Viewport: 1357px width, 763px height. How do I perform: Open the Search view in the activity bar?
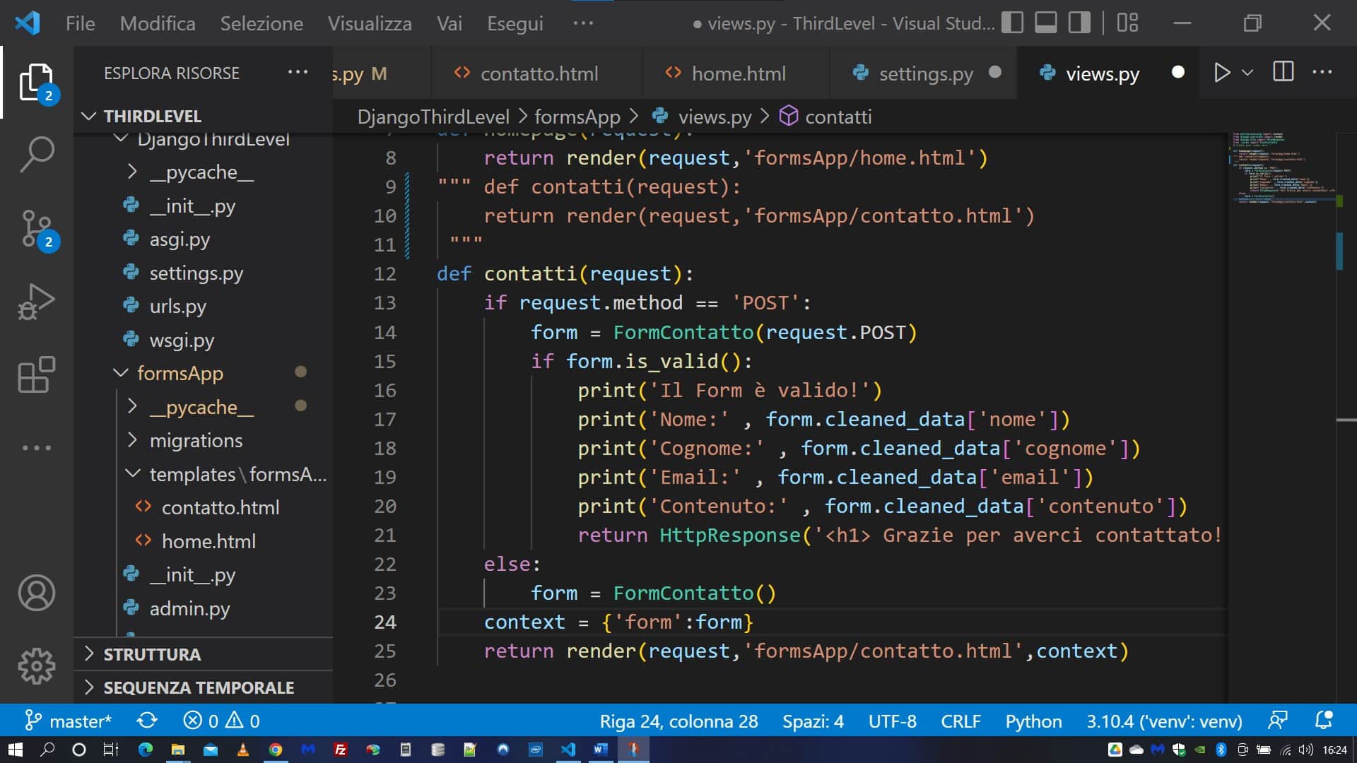coord(37,155)
